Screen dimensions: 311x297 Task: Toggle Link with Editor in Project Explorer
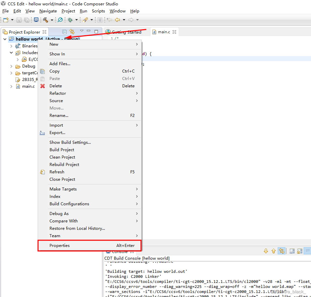click(72, 32)
